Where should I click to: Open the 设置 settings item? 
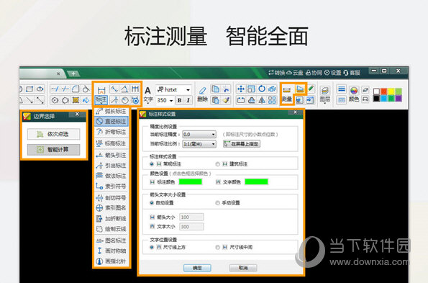332,73
